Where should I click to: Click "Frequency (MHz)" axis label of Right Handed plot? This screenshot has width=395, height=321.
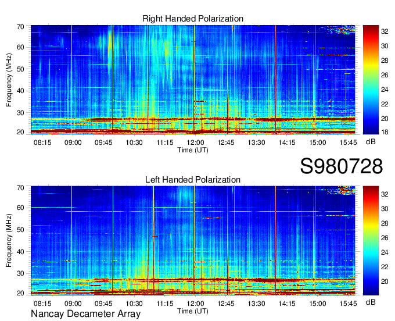(9, 80)
